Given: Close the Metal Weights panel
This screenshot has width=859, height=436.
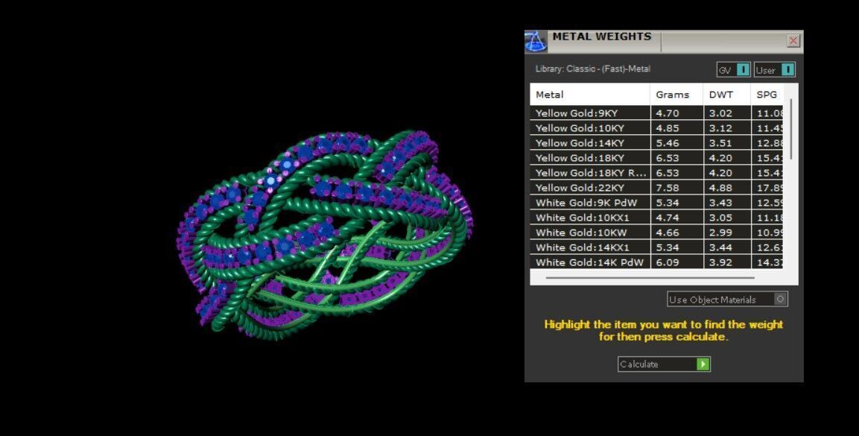Looking at the screenshot, I should [x=793, y=40].
